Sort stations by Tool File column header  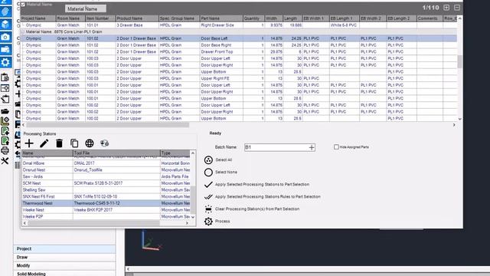[116, 153]
